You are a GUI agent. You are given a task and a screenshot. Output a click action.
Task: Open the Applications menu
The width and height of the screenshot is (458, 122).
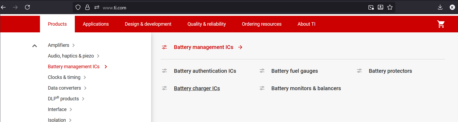pyautogui.click(x=96, y=24)
